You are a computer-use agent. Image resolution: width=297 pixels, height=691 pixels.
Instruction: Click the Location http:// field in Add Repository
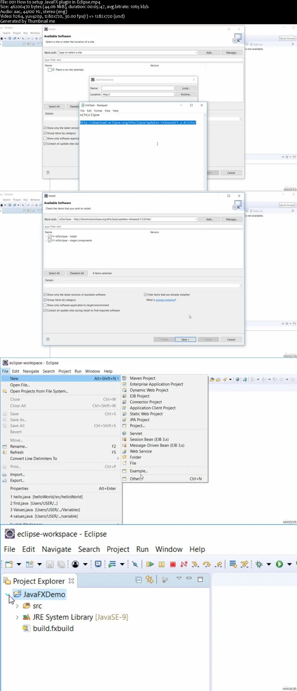138,94
